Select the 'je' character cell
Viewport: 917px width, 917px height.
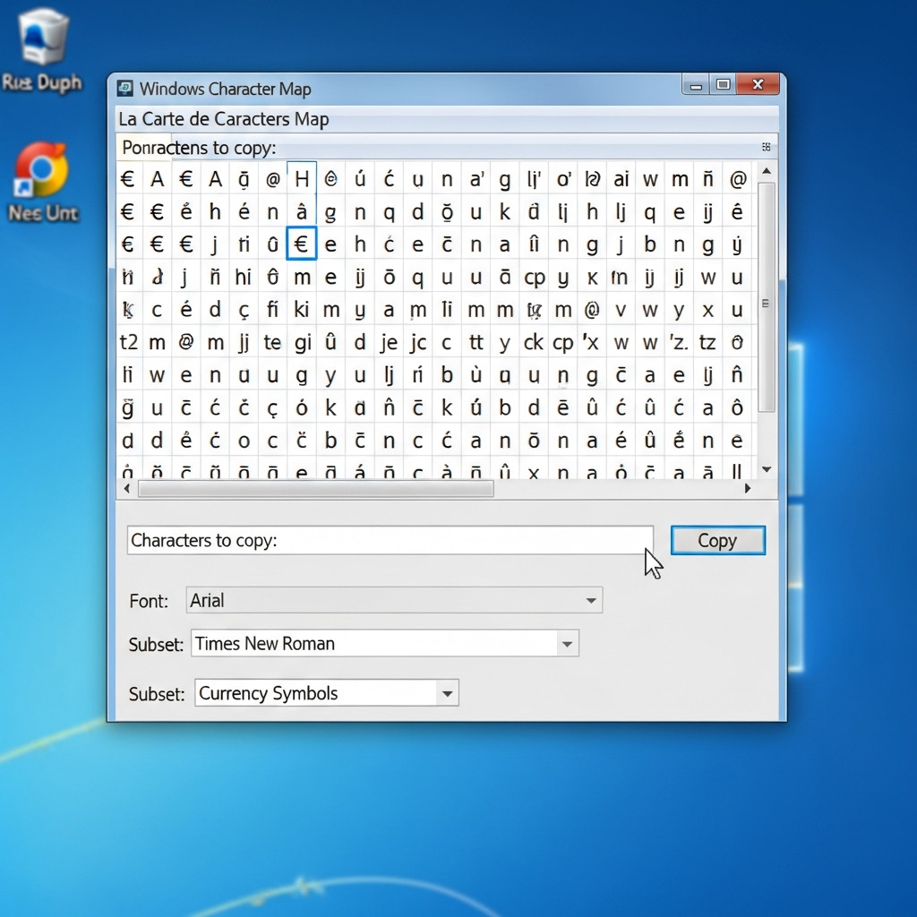tap(389, 342)
